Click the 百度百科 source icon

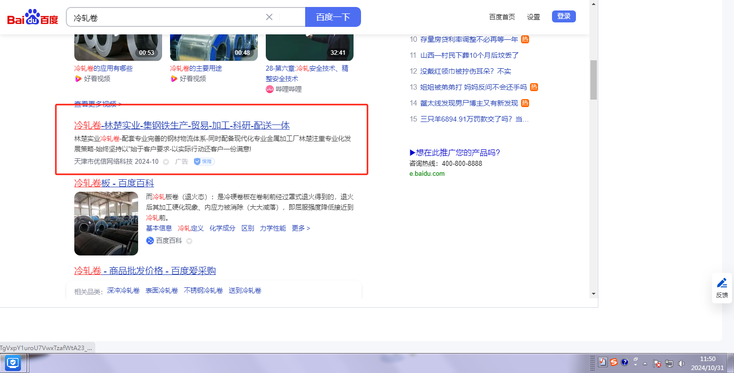coord(150,241)
